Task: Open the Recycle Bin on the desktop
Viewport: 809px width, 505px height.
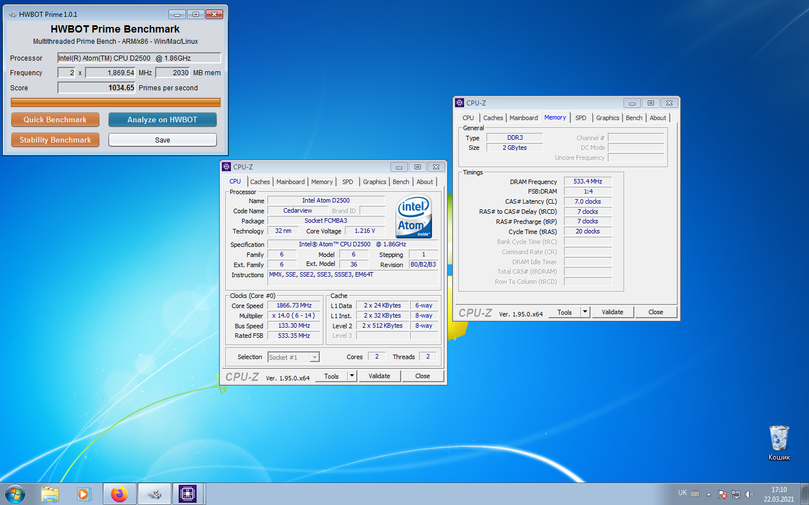Action: pos(779,442)
